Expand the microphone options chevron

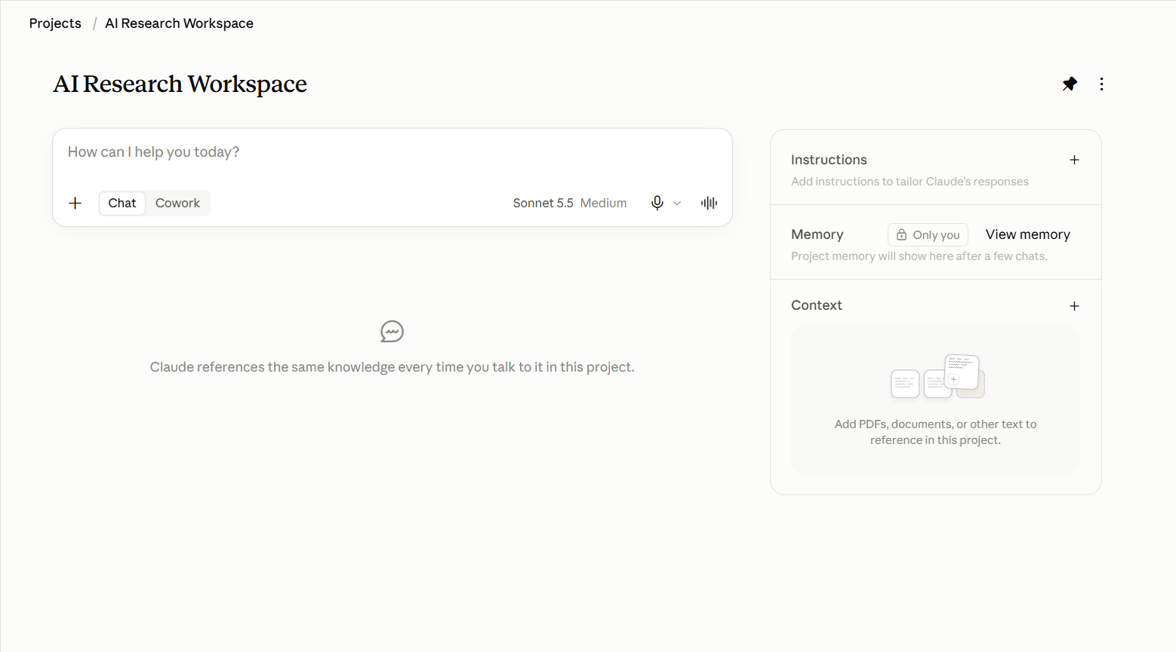coord(677,203)
